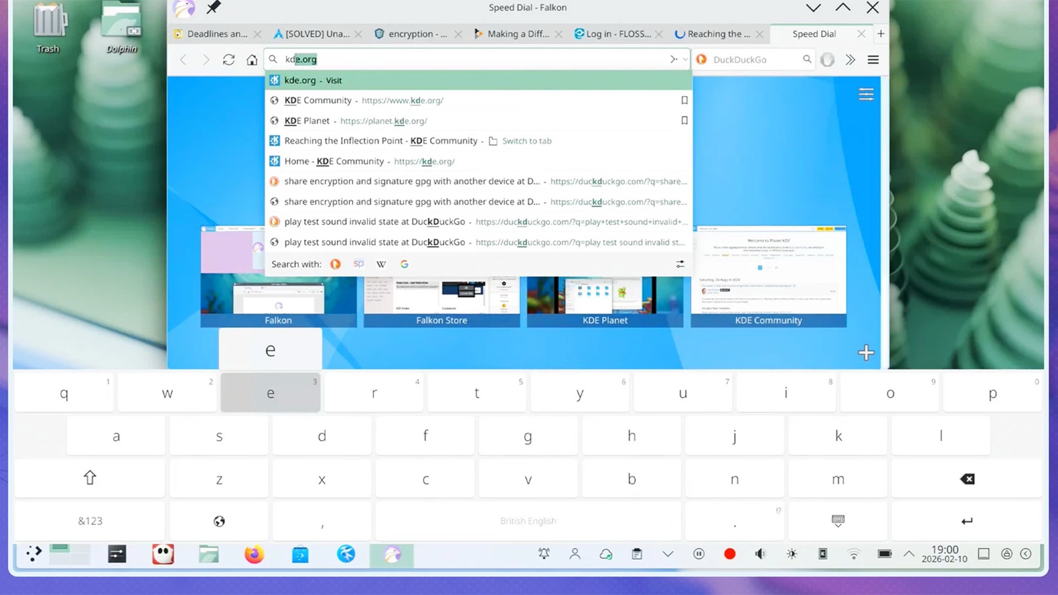Go to the home page icon
Image resolution: width=1058 pixels, height=595 pixels.
252,59
